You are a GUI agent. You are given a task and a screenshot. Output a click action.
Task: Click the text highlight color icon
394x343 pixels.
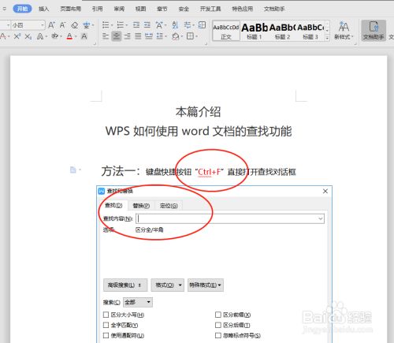[x=55, y=36]
